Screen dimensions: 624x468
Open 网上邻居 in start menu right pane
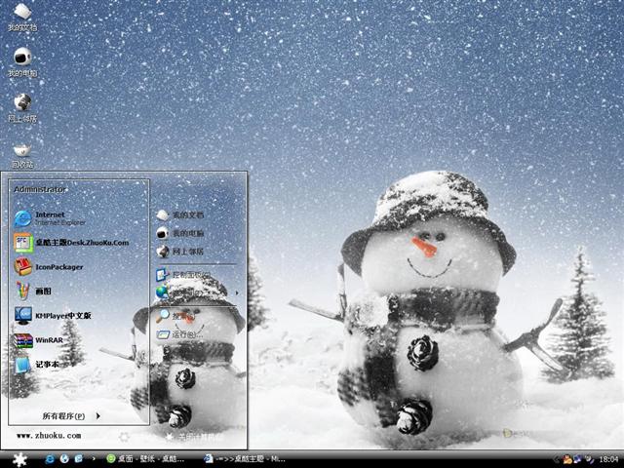(x=179, y=252)
